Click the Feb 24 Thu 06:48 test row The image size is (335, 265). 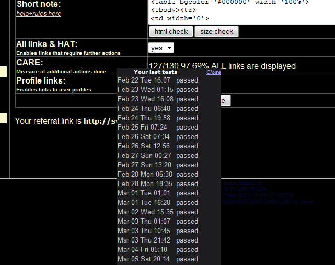pos(158,109)
